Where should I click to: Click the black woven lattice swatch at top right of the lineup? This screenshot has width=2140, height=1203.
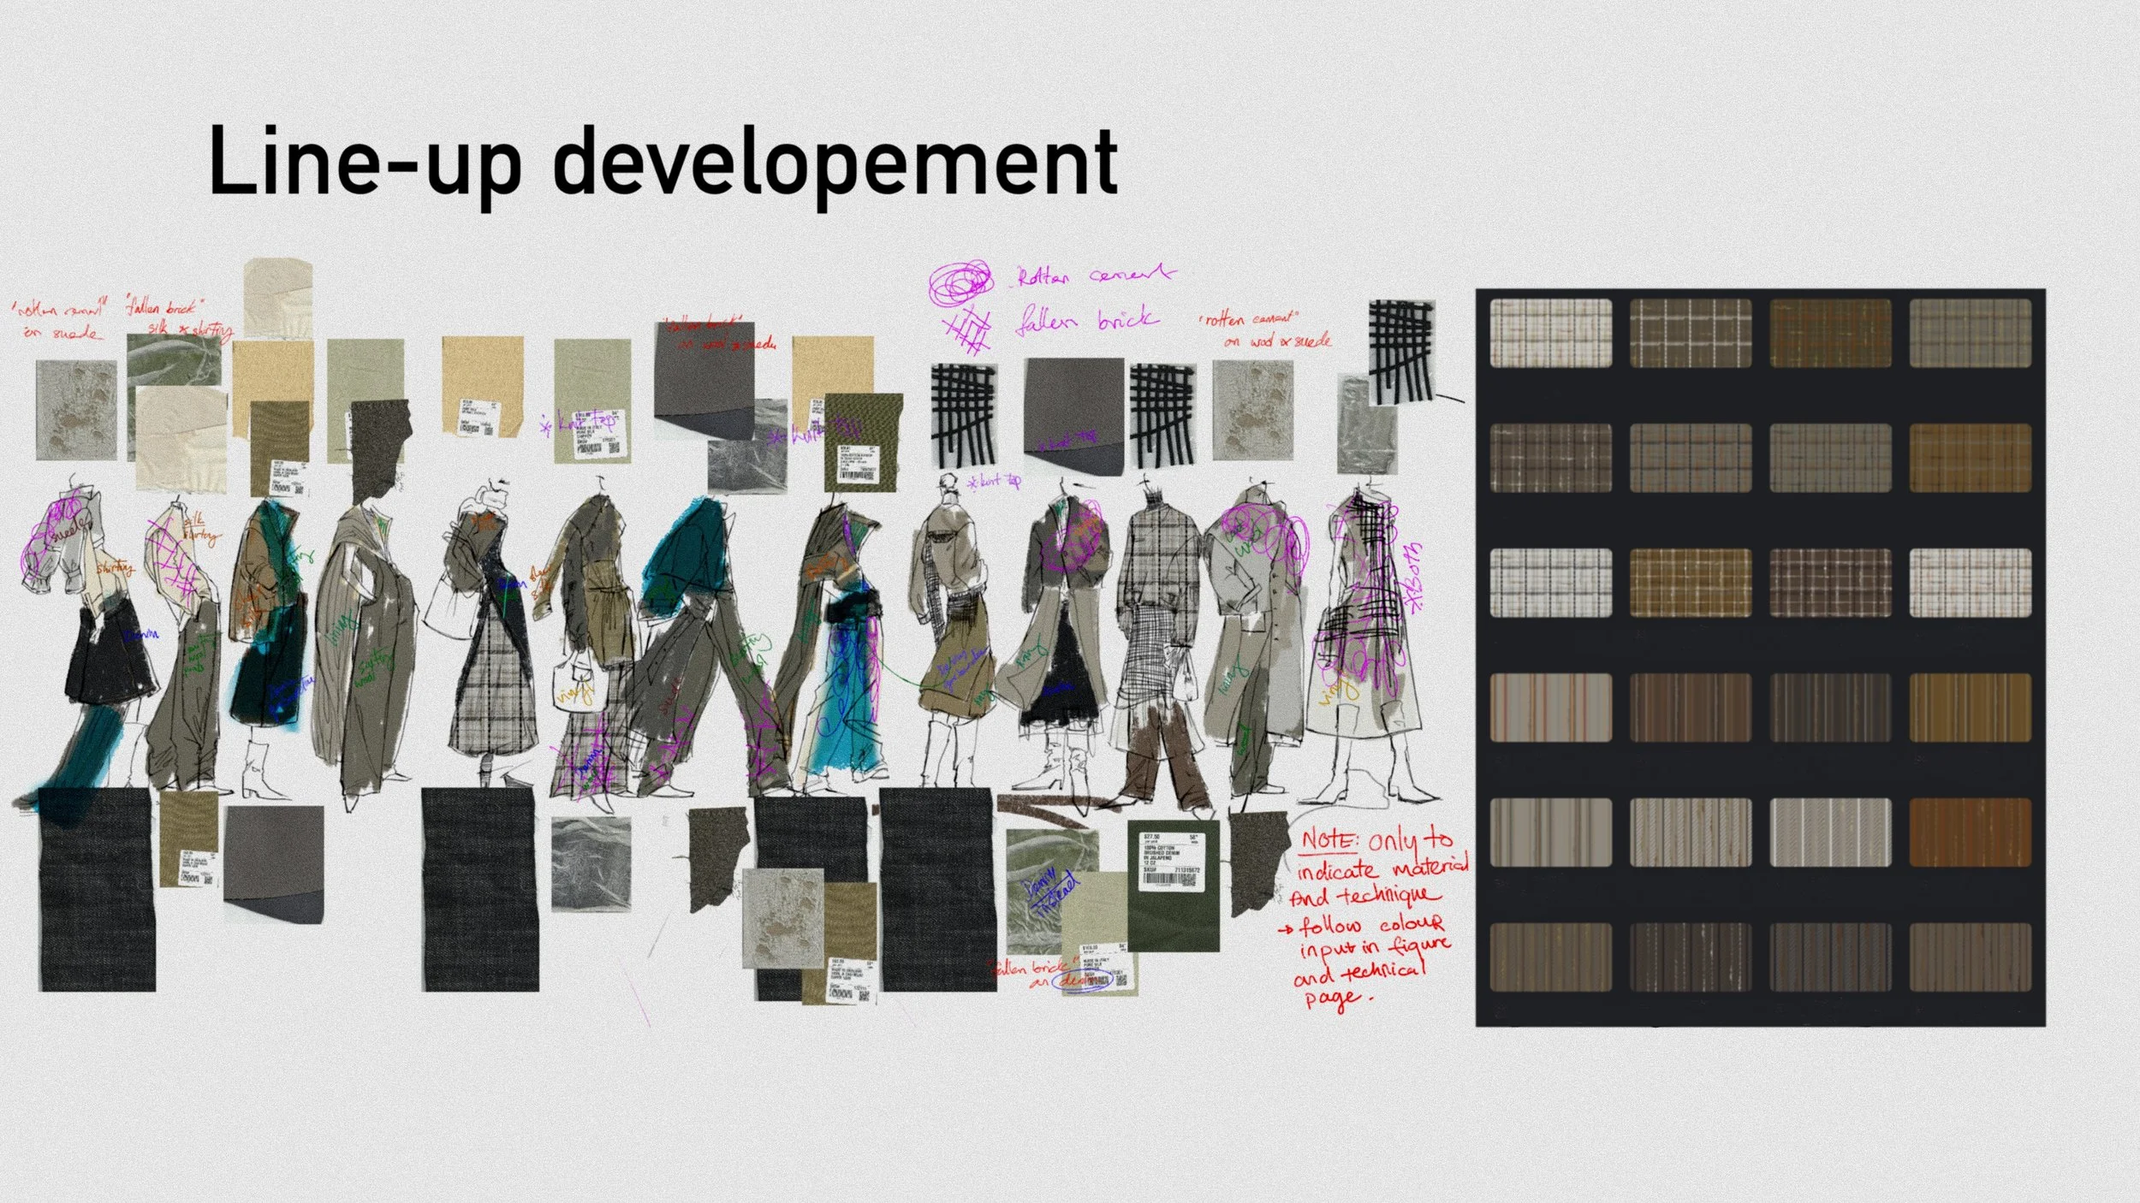click(1400, 351)
